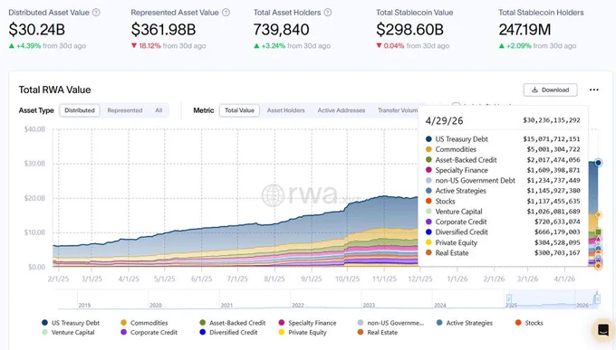The height and width of the screenshot is (350, 616).
Task: Toggle Private Equity legend entry
Action: 303,332
